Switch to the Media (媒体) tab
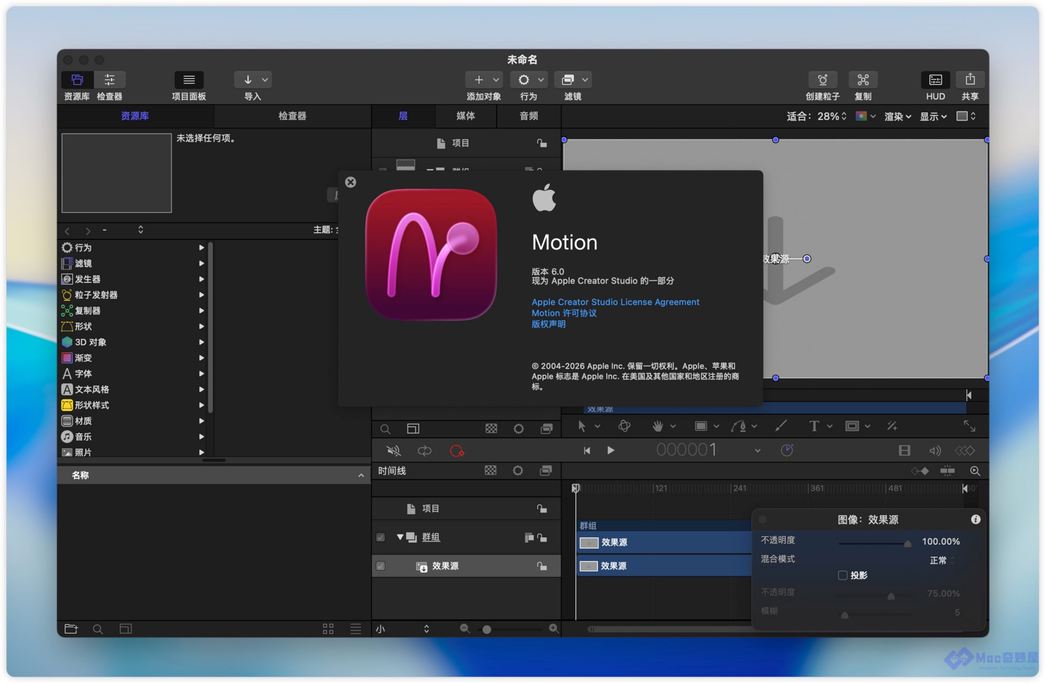 tap(465, 116)
